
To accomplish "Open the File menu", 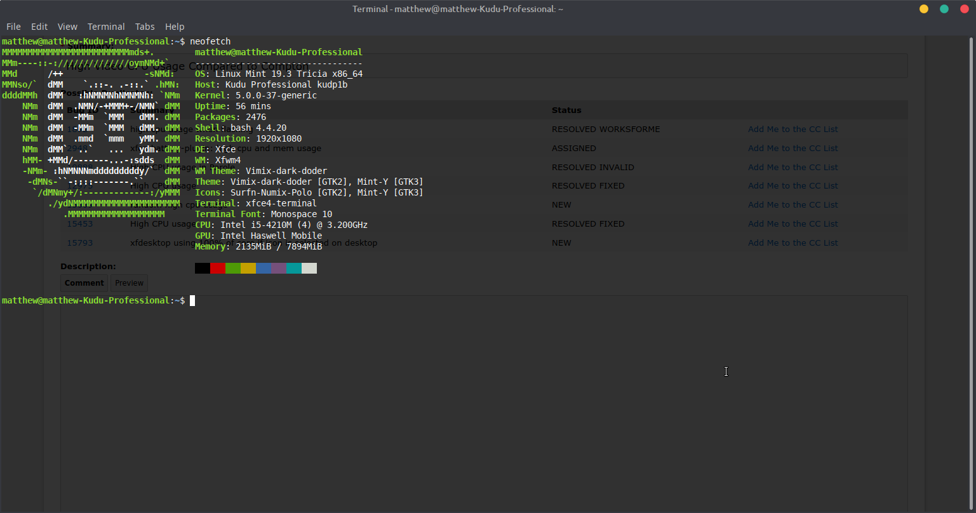I will pos(13,27).
